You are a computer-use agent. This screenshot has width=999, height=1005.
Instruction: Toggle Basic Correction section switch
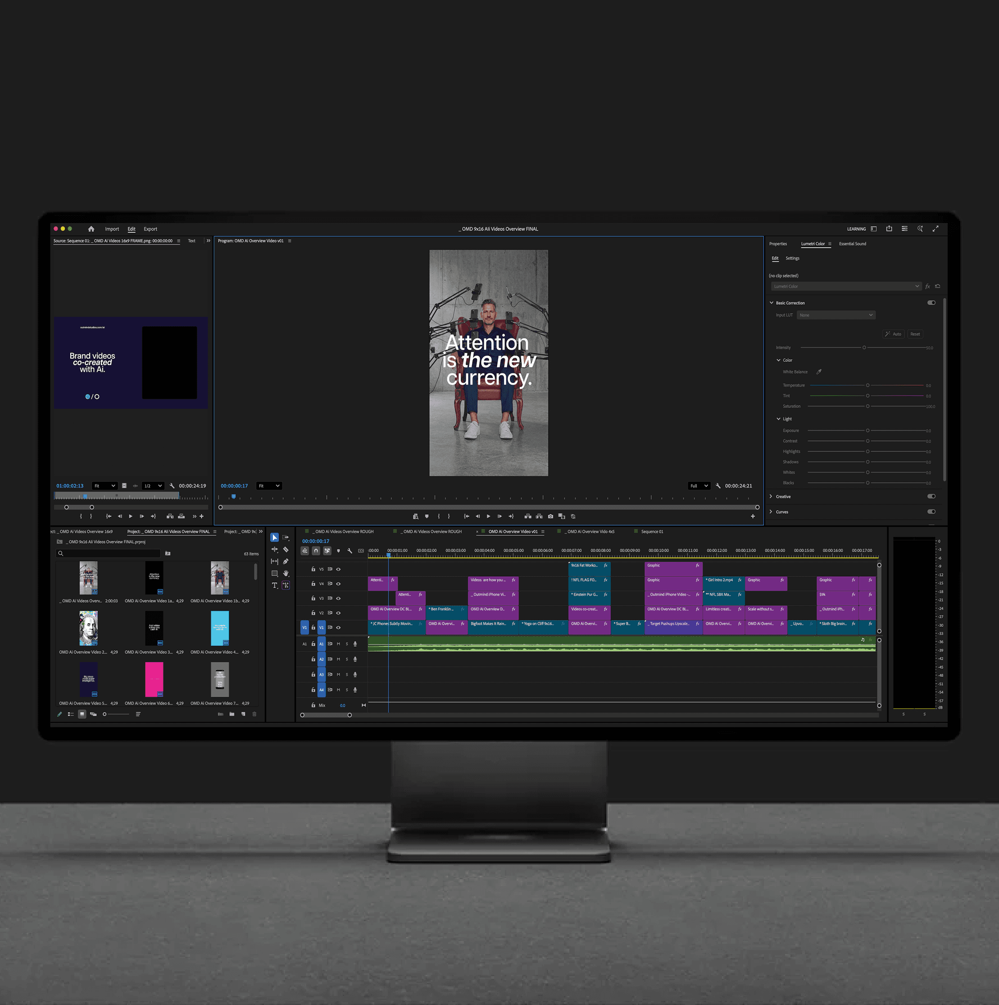click(x=931, y=303)
